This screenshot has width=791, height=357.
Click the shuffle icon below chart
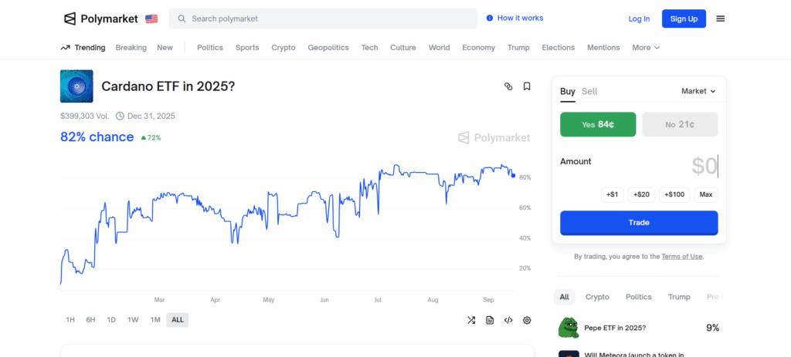(471, 320)
